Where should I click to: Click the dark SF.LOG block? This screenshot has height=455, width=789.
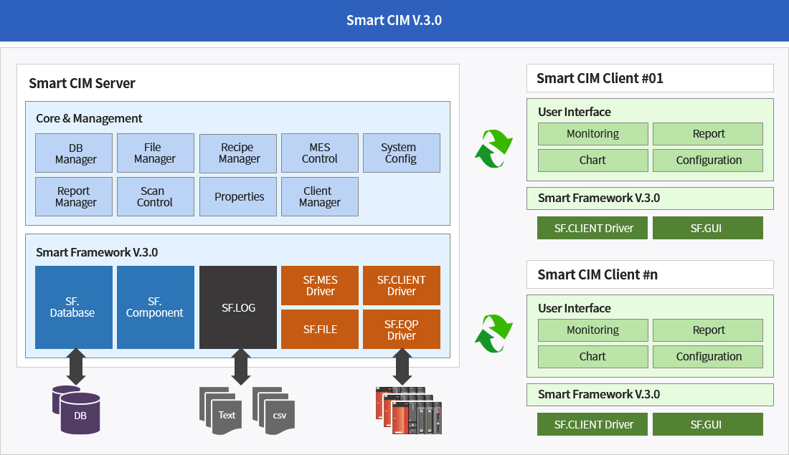pyautogui.click(x=238, y=307)
